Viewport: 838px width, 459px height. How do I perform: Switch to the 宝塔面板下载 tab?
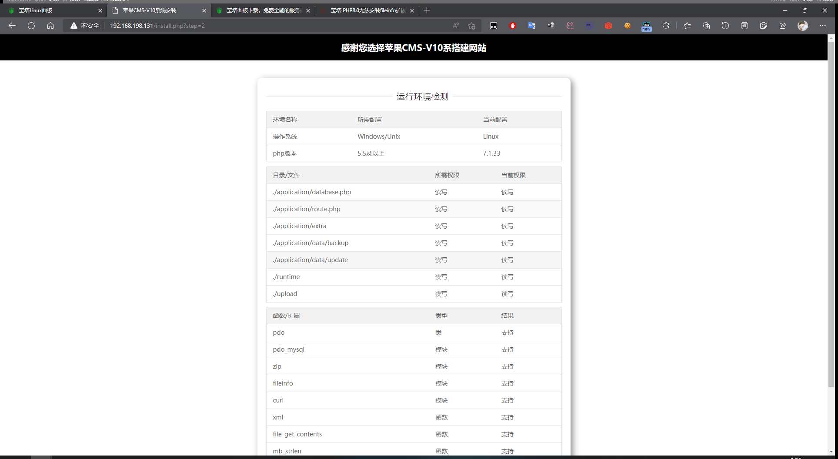click(263, 10)
